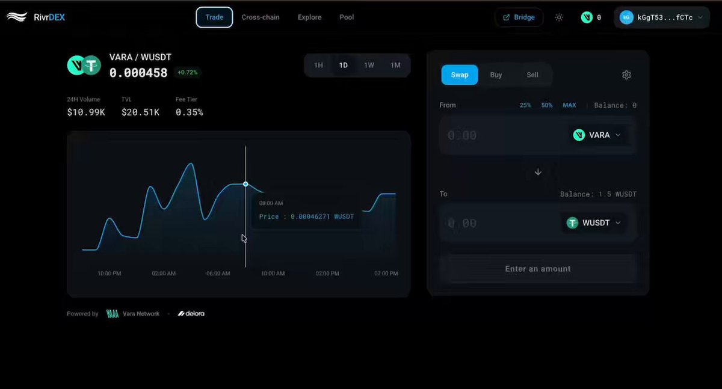Select the 1M chart timeframe
Viewport: 722px width, 389px height.
[x=395, y=66]
